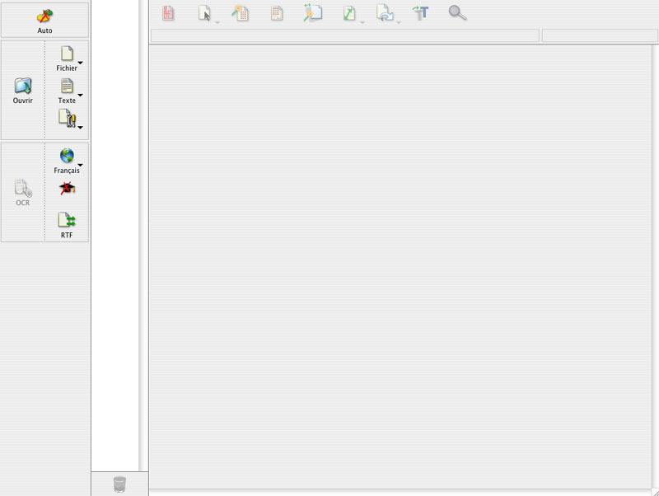The width and height of the screenshot is (659, 496).
Task: Click the page list vertical scrollbar
Action: (x=143, y=236)
